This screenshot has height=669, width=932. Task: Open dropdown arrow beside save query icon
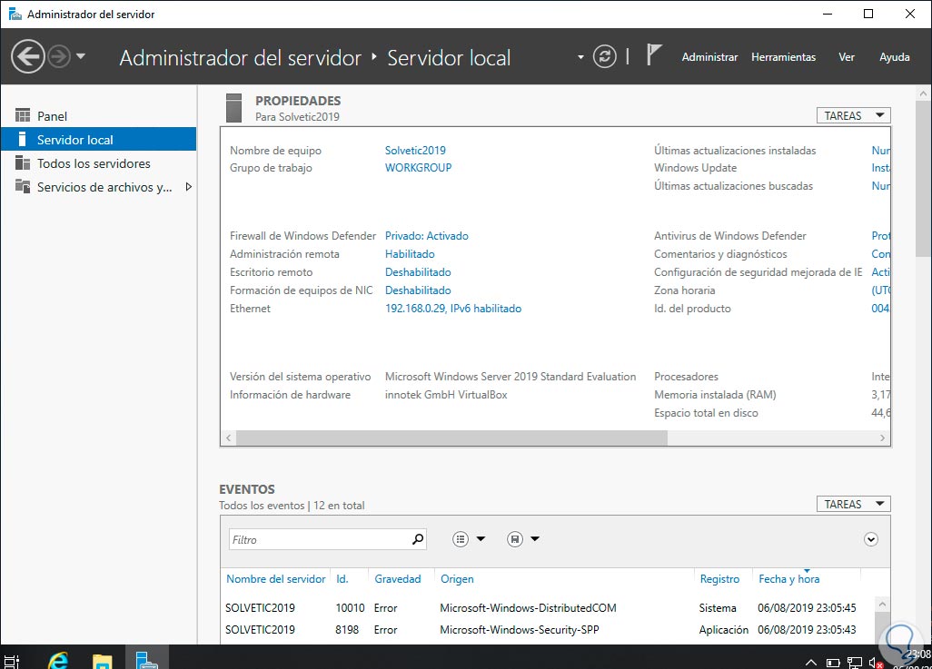click(535, 539)
